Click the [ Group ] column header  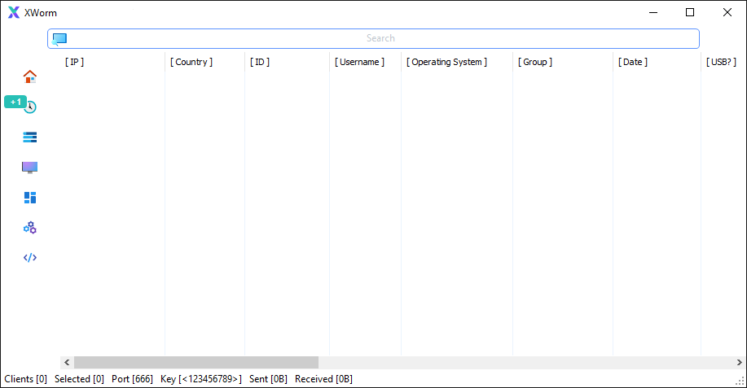[535, 62]
